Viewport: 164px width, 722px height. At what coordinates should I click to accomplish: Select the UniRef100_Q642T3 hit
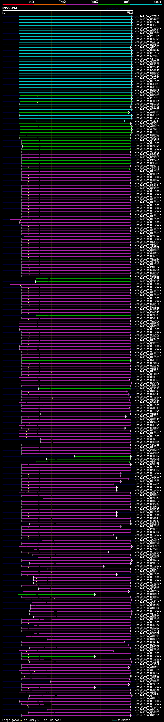click(147, 166)
